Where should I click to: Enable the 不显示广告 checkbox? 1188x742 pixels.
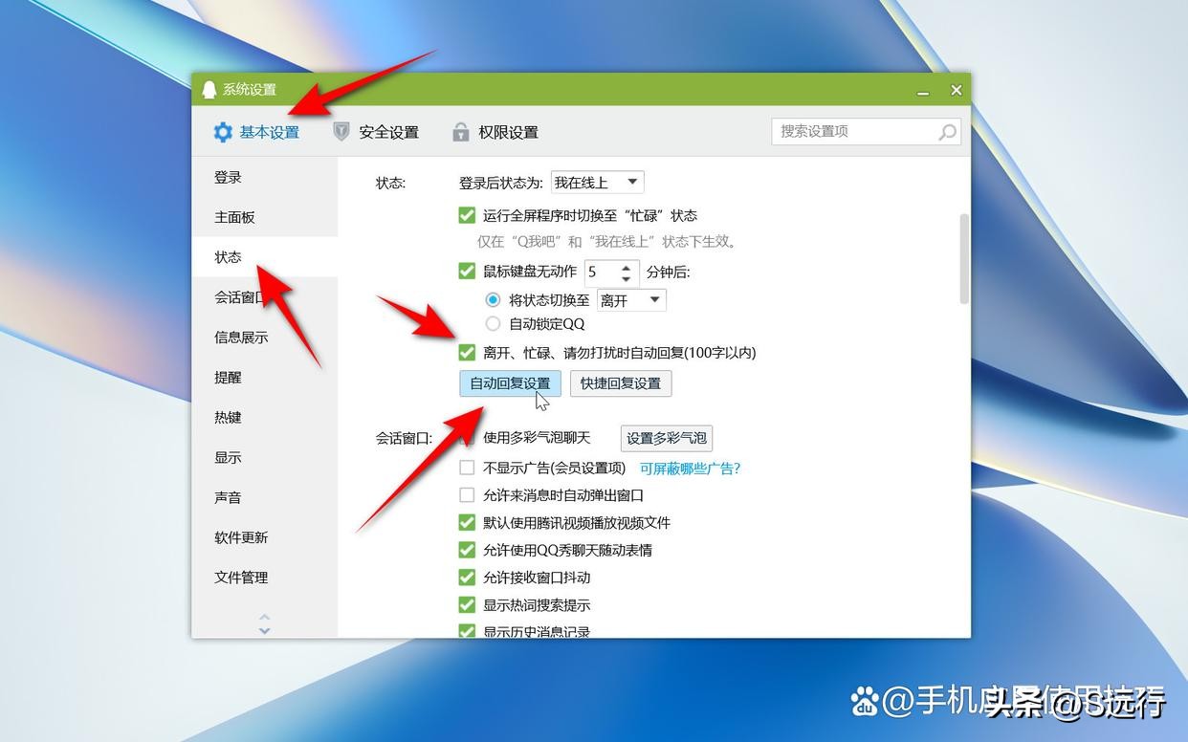click(467, 467)
